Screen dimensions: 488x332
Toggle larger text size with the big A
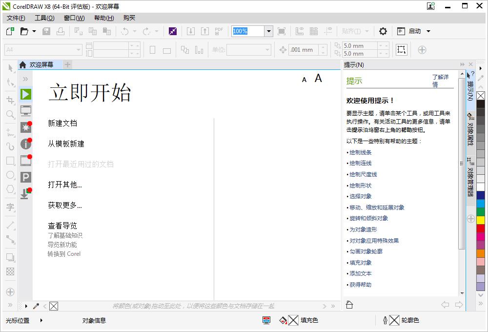318,78
